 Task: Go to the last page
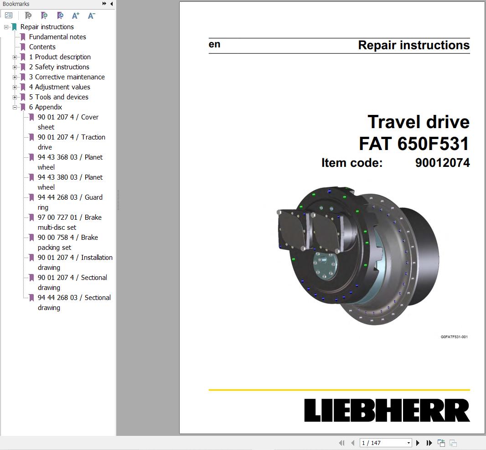(x=429, y=443)
